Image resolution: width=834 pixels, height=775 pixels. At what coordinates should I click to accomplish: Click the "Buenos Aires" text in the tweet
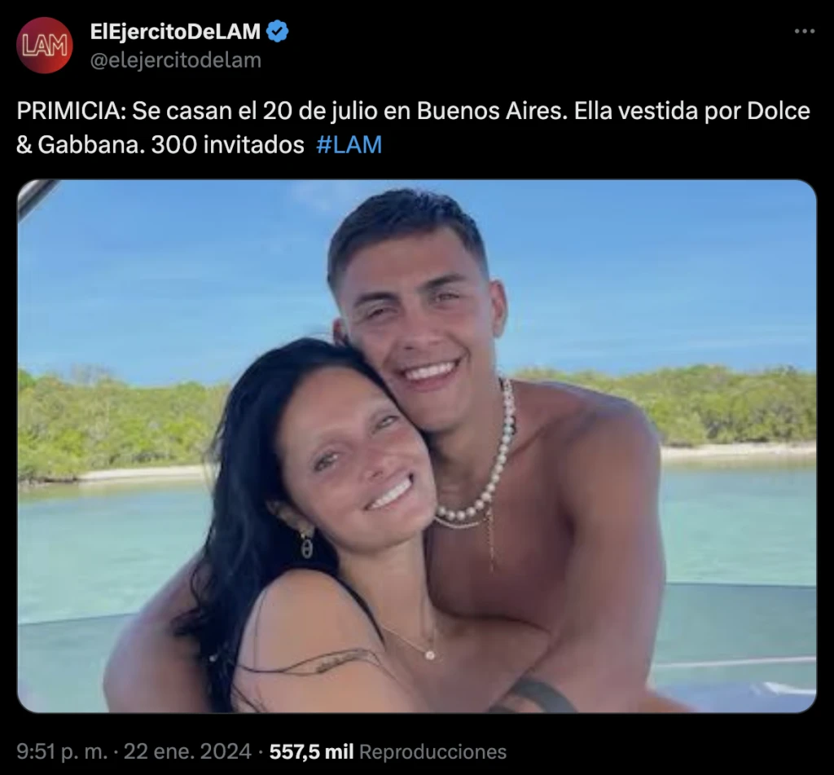coord(492,111)
